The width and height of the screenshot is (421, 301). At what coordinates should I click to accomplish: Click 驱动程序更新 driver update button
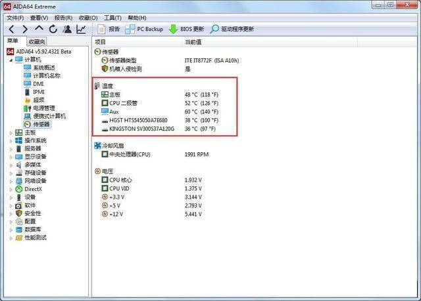coord(232,29)
